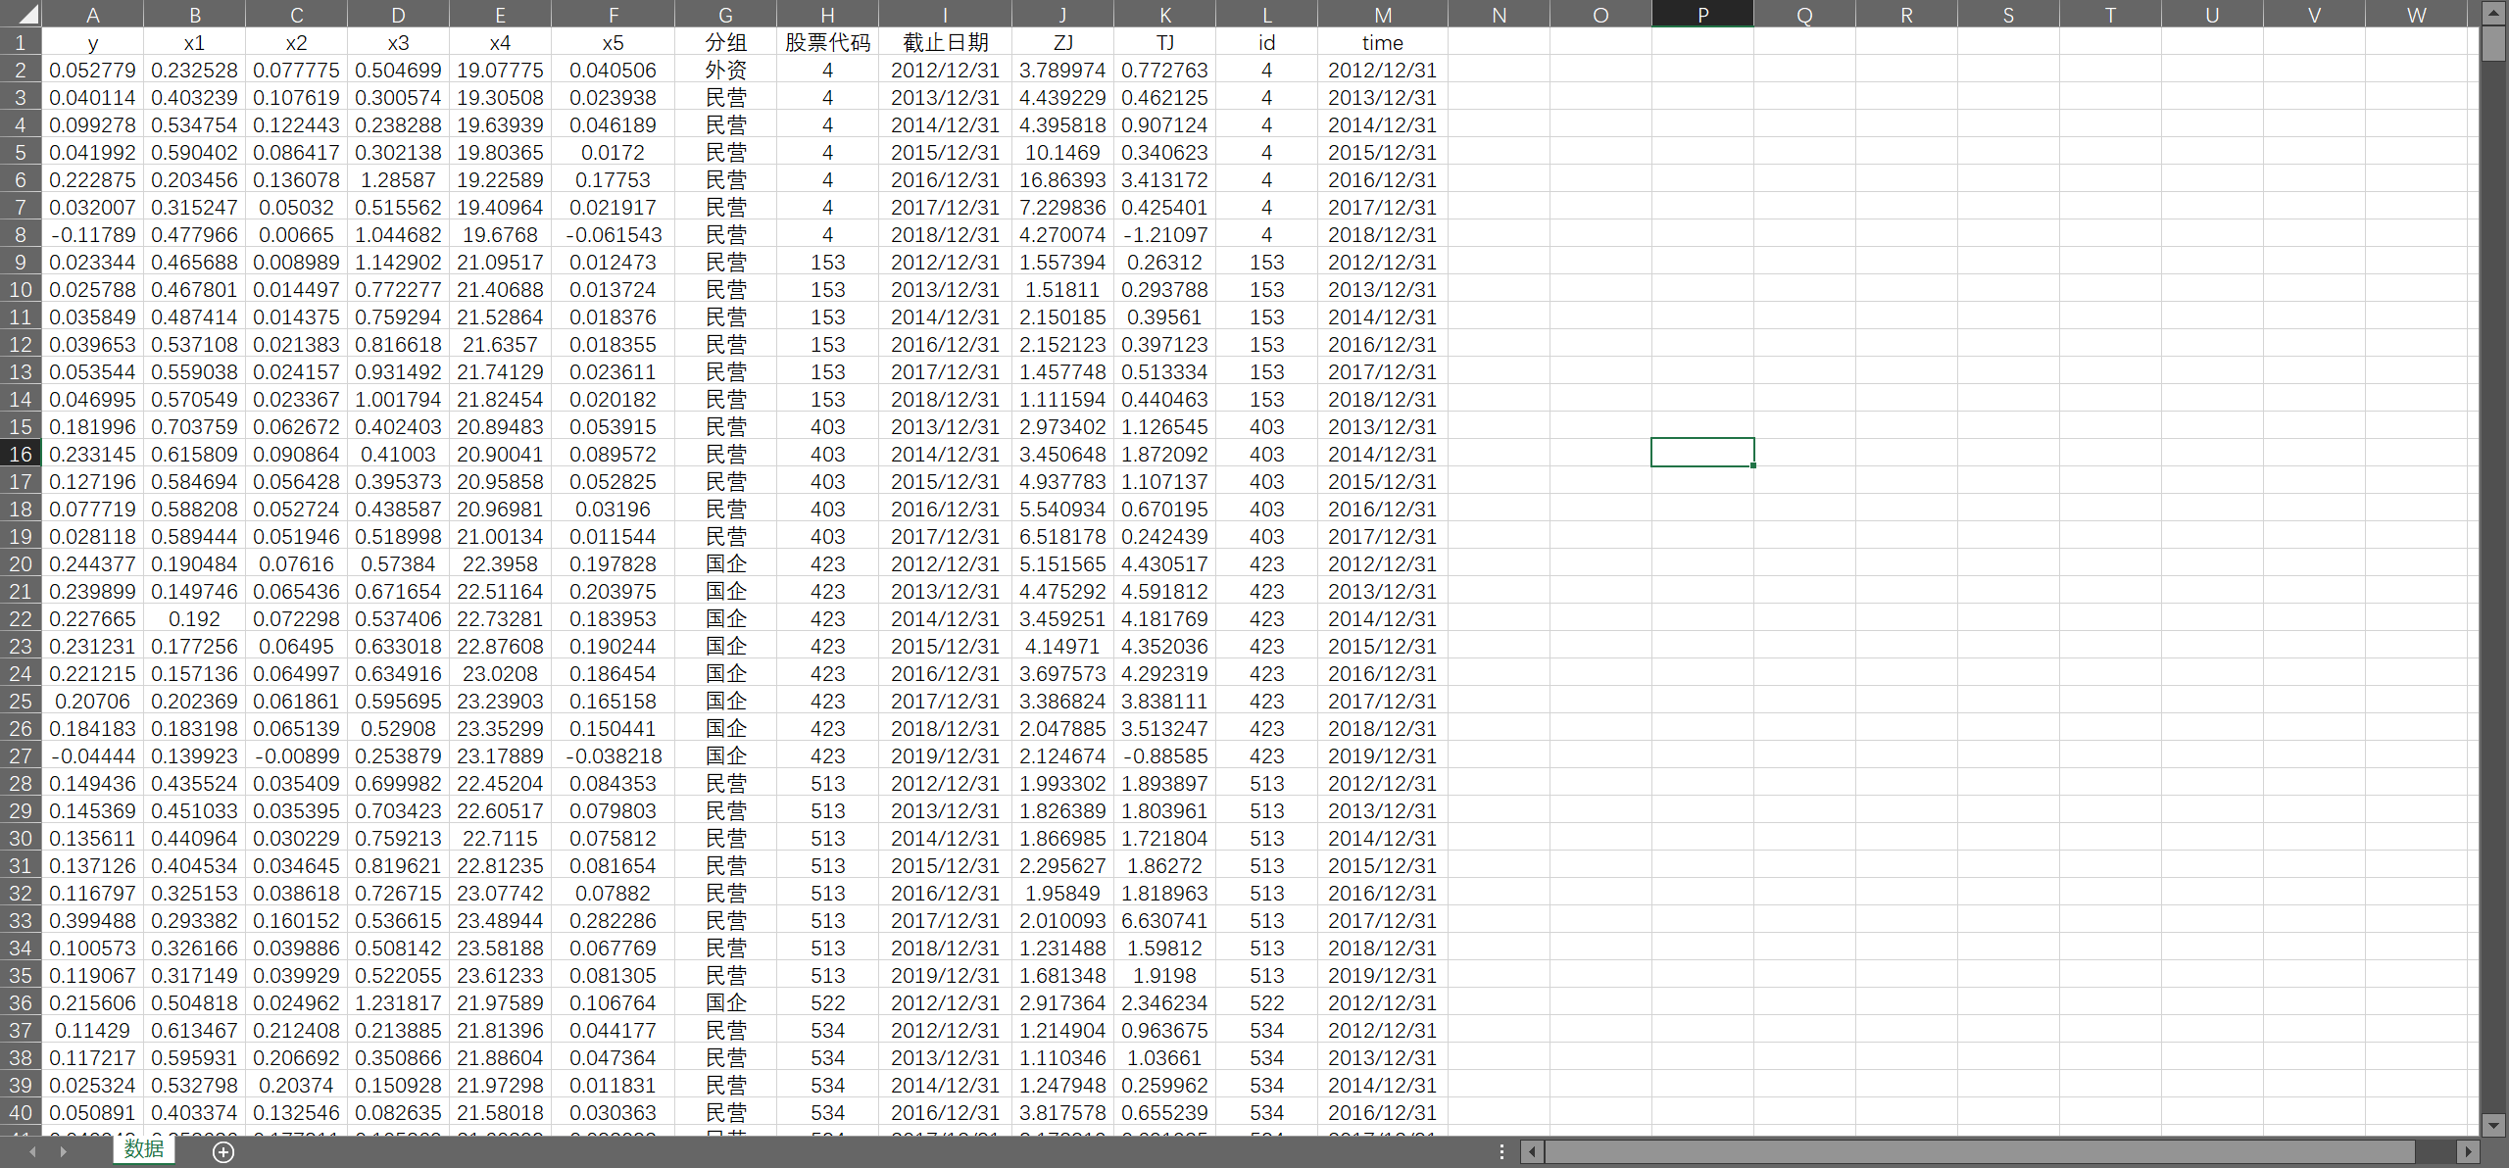Viewport: 2509px width, 1168px height.
Task: Click the horizontal scrollbar thumb
Action: (x=1980, y=1152)
